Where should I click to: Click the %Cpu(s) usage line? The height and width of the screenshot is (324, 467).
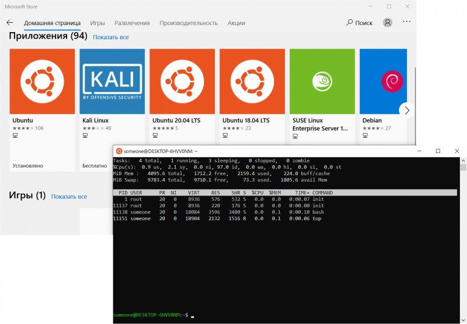click(x=227, y=167)
